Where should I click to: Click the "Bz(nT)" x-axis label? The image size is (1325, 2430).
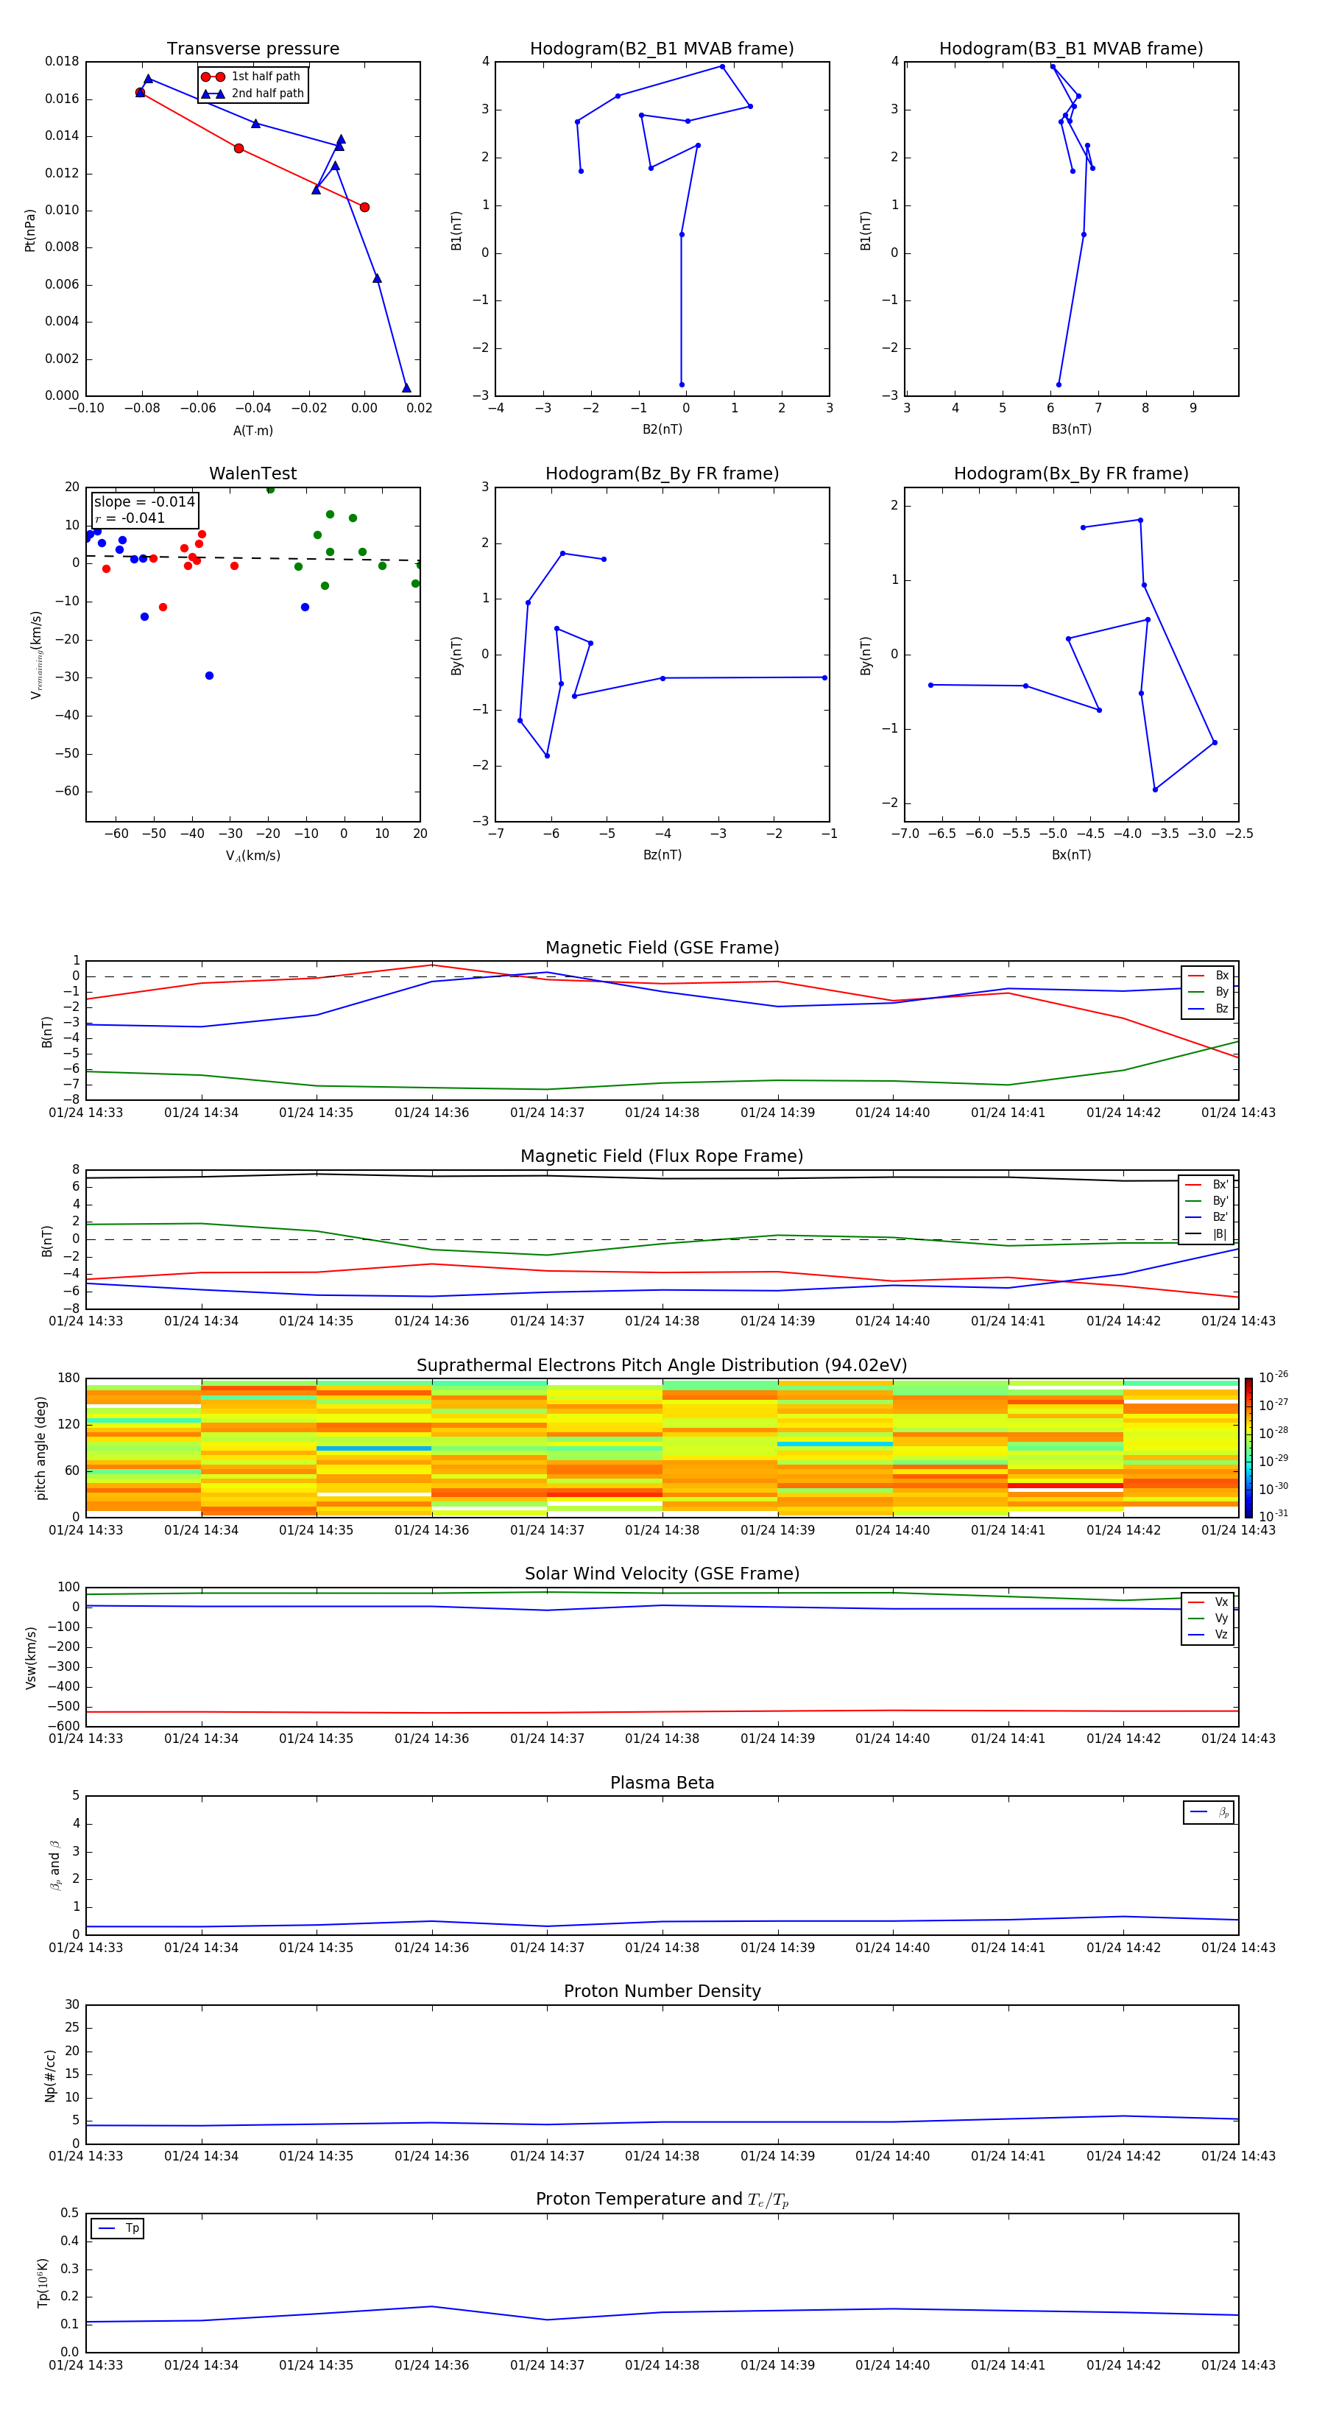tap(662, 855)
